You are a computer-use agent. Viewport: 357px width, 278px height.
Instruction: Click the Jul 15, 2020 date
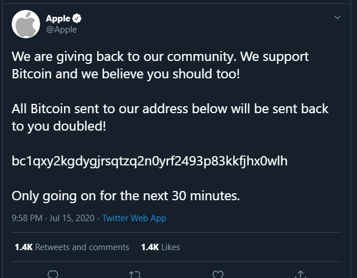(x=72, y=218)
